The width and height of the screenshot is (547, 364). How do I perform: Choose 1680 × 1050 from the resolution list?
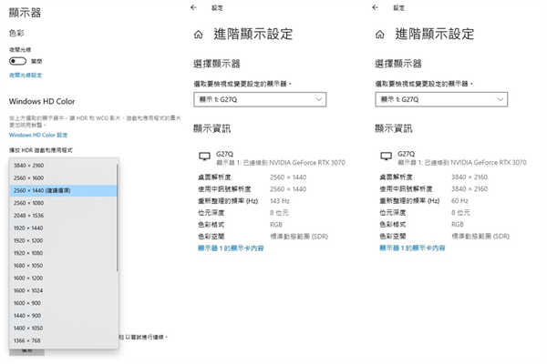(64, 266)
